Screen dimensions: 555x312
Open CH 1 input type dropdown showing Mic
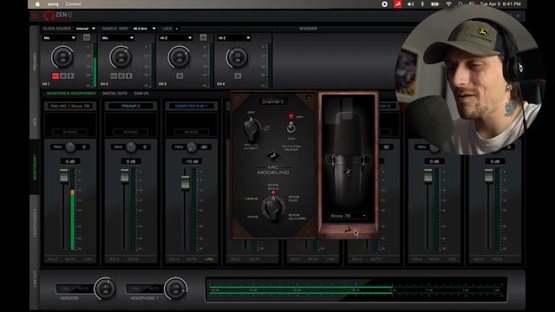click(59, 38)
